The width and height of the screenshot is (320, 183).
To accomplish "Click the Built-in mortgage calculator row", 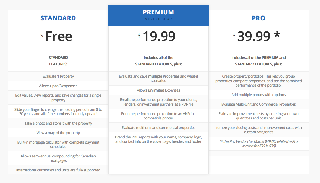I will pos(58,144).
